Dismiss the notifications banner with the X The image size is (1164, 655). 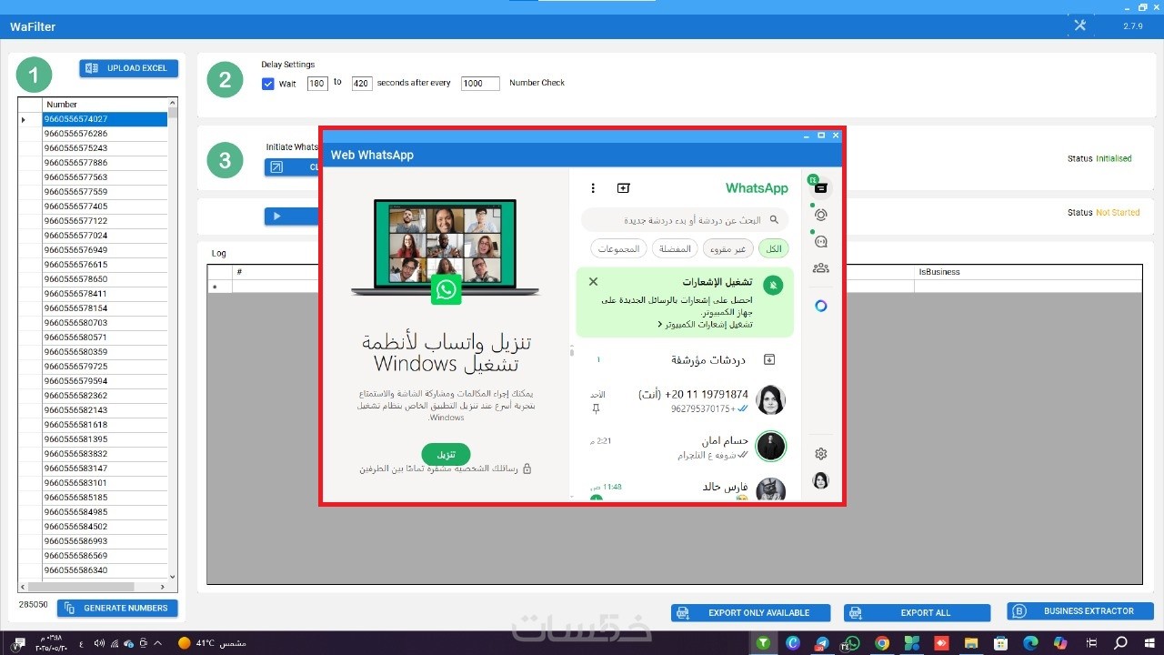(x=594, y=282)
